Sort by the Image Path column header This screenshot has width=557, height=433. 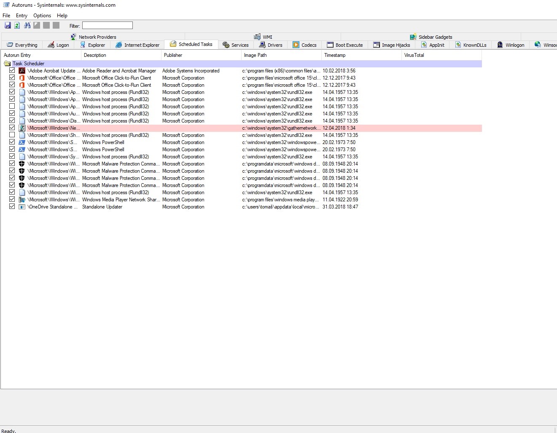click(281, 55)
